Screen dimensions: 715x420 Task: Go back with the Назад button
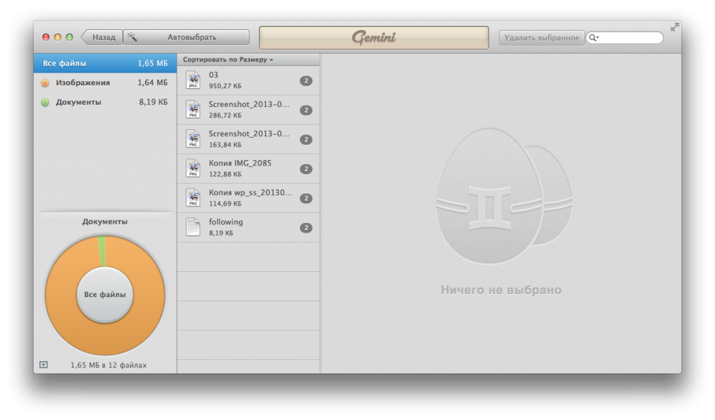[x=102, y=37]
